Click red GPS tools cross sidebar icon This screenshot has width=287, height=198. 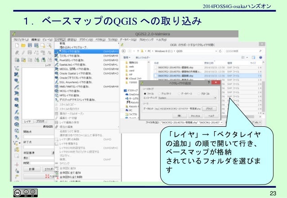pos(17,164)
